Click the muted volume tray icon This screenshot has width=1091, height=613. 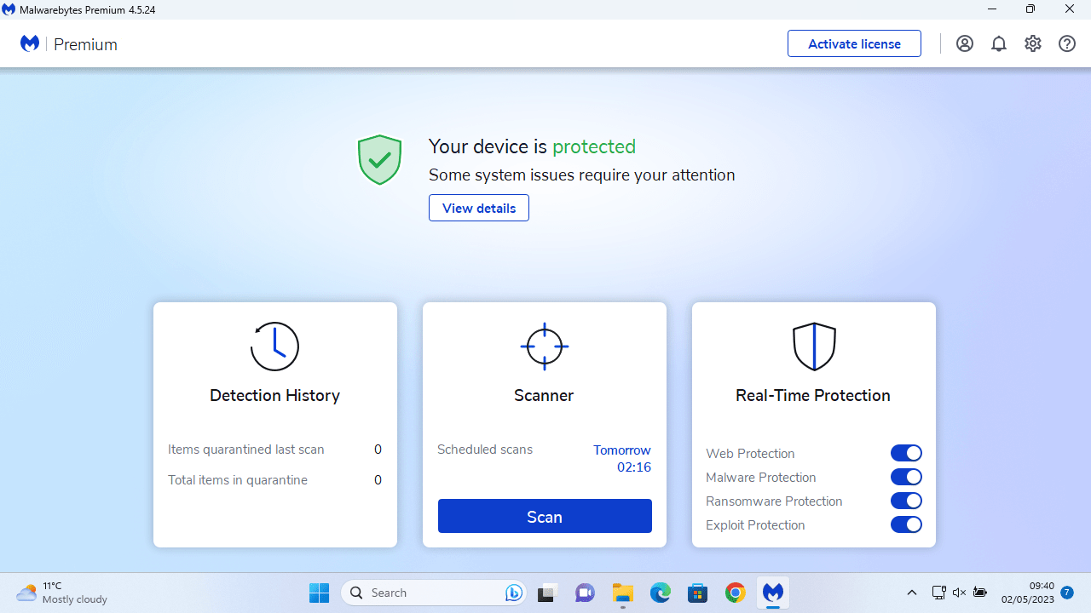tap(959, 593)
